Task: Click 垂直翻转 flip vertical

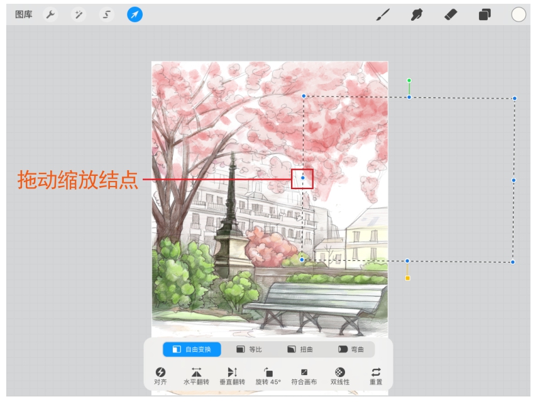Action: (x=233, y=376)
